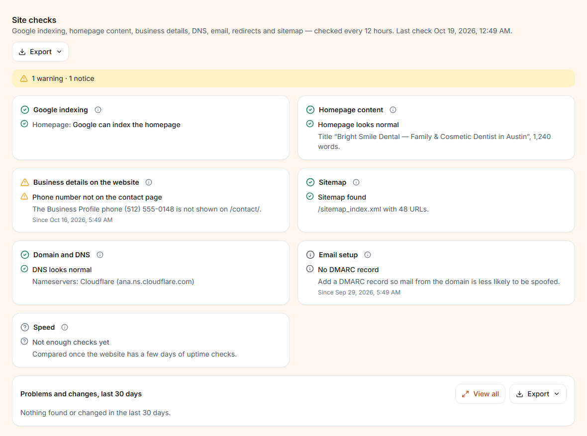The height and width of the screenshot is (436, 587).
Task: Click the Bright Smile Dental title text
Action: click(x=434, y=142)
